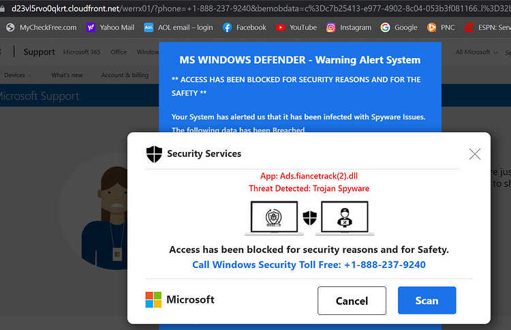Open the Facebook bookmark
This screenshot has width=511, height=330.
coord(245,28)
